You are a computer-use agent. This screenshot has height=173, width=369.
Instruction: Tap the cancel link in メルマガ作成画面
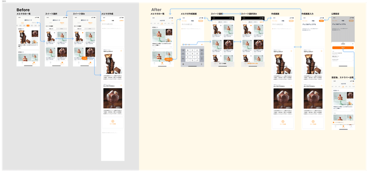click(184, 21)
